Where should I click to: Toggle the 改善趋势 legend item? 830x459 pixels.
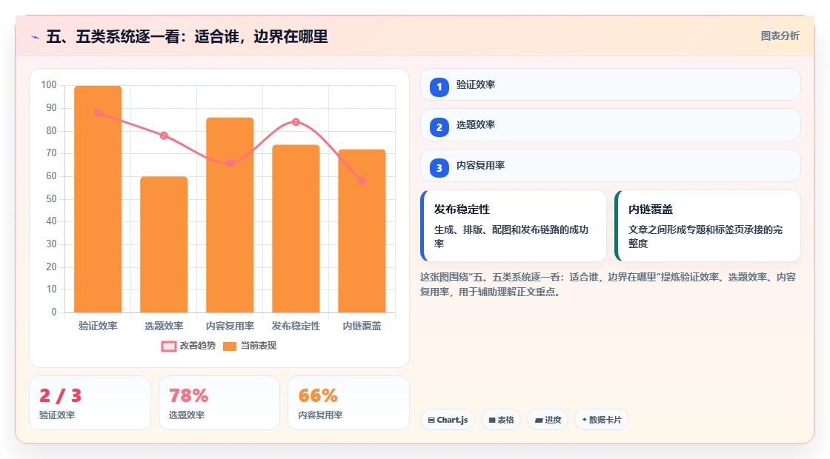tap(188, 346)
